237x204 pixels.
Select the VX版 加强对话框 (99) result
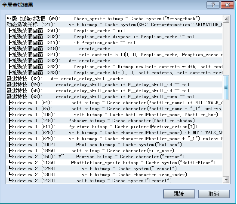click(x=114, y=18)
